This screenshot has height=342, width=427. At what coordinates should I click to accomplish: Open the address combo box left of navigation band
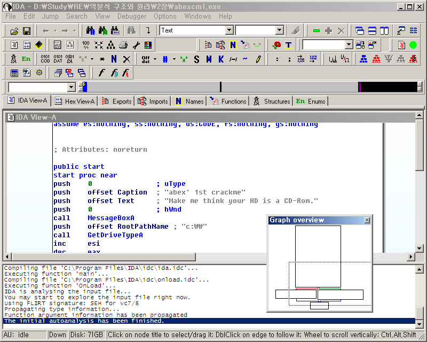71,87
